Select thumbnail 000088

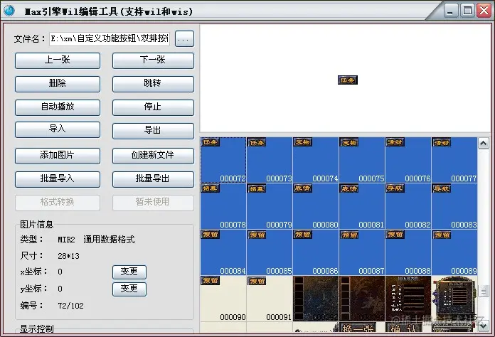click(408, 252)
